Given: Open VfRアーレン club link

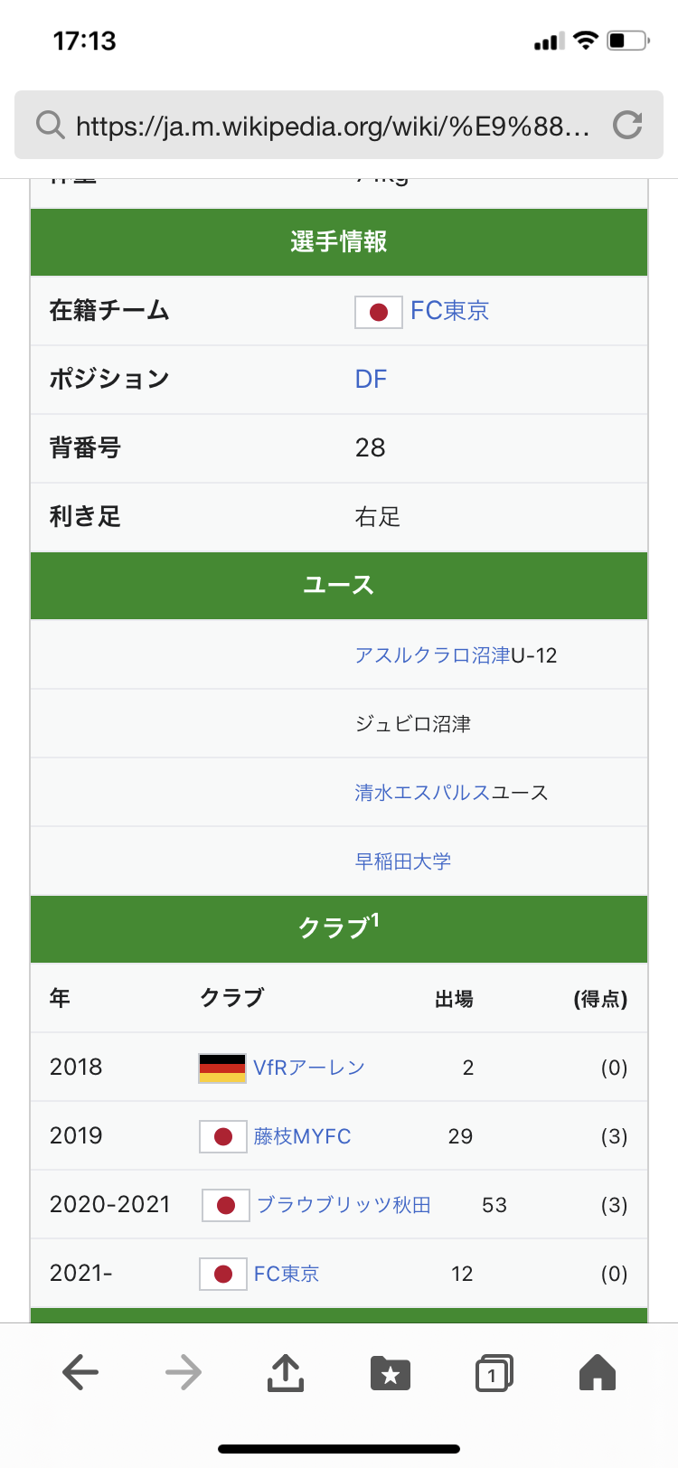Looking at the screenshot, I should point(309,1068).
